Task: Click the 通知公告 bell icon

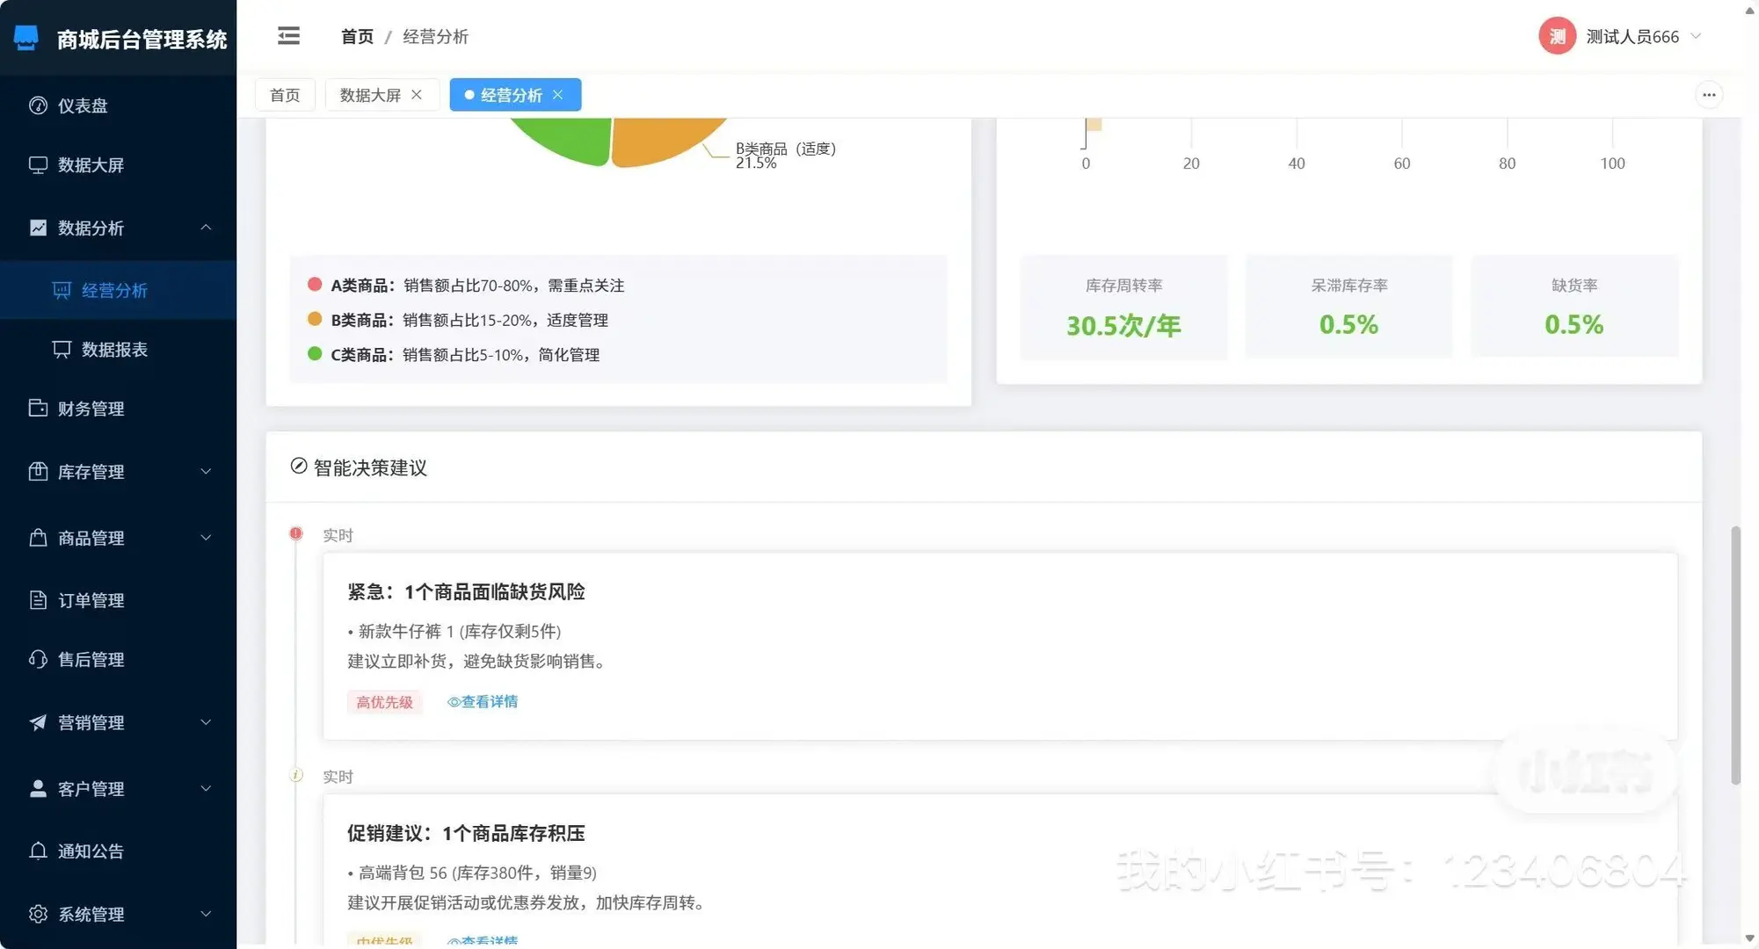Action: point(38,850)
